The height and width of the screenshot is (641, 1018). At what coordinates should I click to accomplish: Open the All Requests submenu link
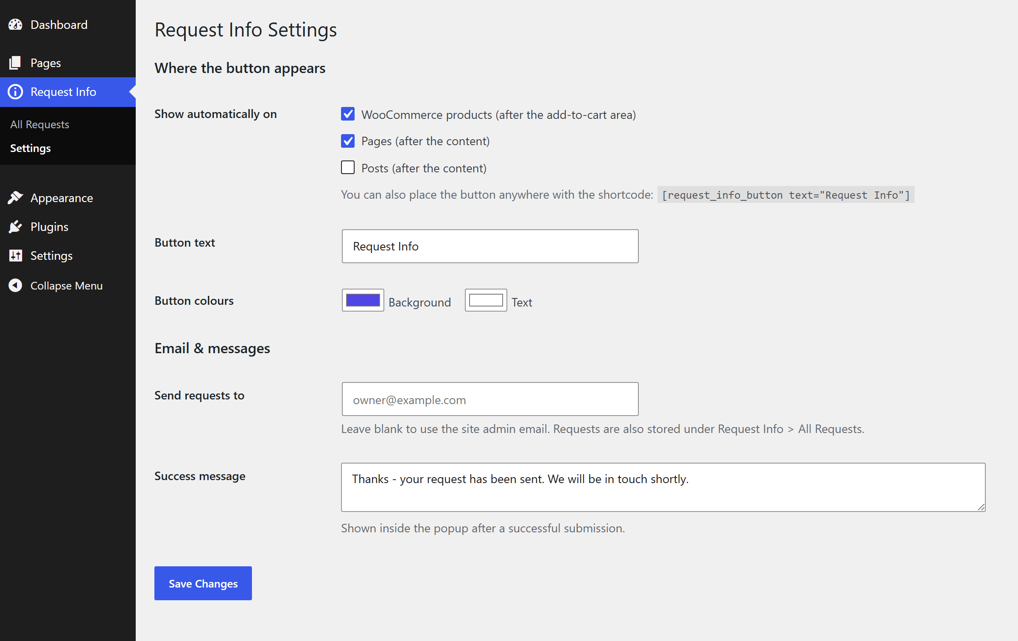(39, 124)
